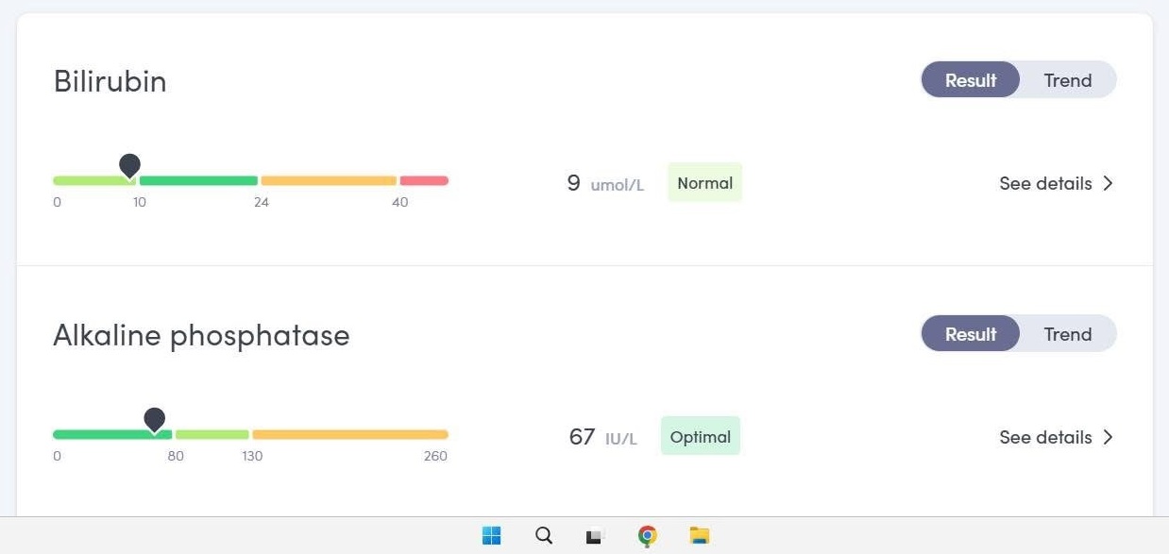Screen dimensions: 1169x554
Task: Click the Task View taskbar icon
Action: click(594, 536)
